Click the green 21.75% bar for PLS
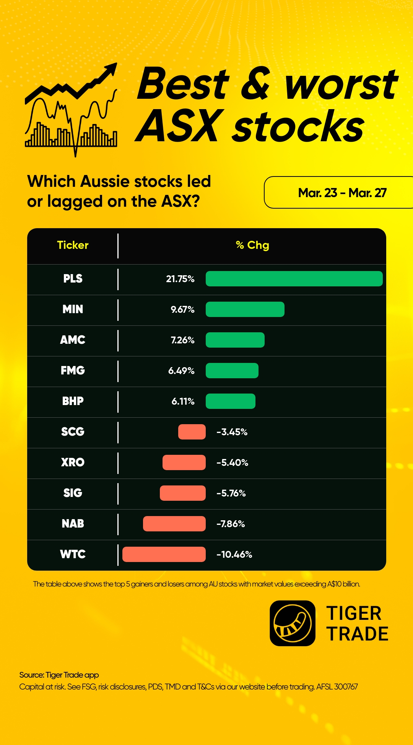This screenshot has width=413, height=745. pyautogui.click(x=294, y=279)
